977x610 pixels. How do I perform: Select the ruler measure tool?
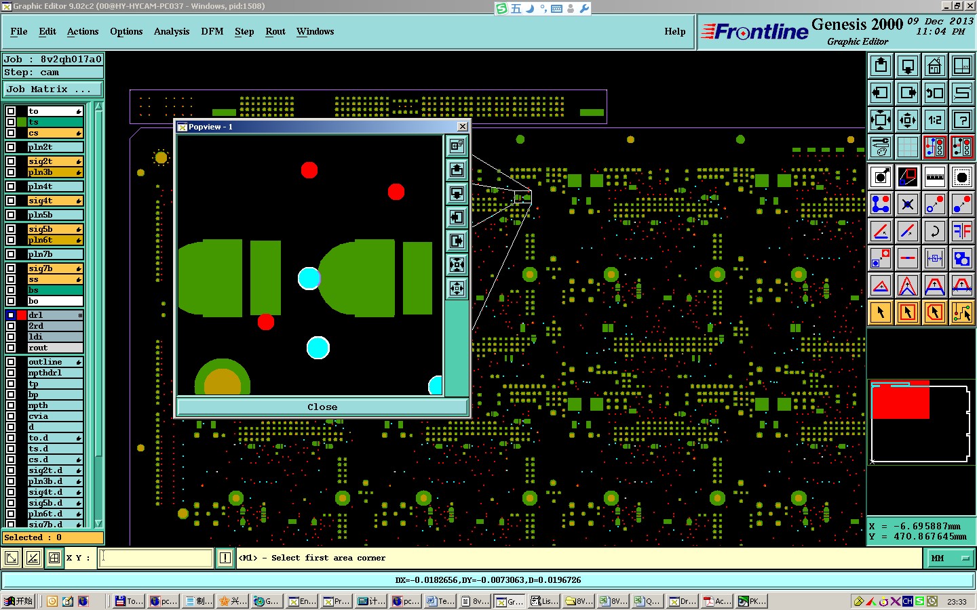[x=935, y=177]
